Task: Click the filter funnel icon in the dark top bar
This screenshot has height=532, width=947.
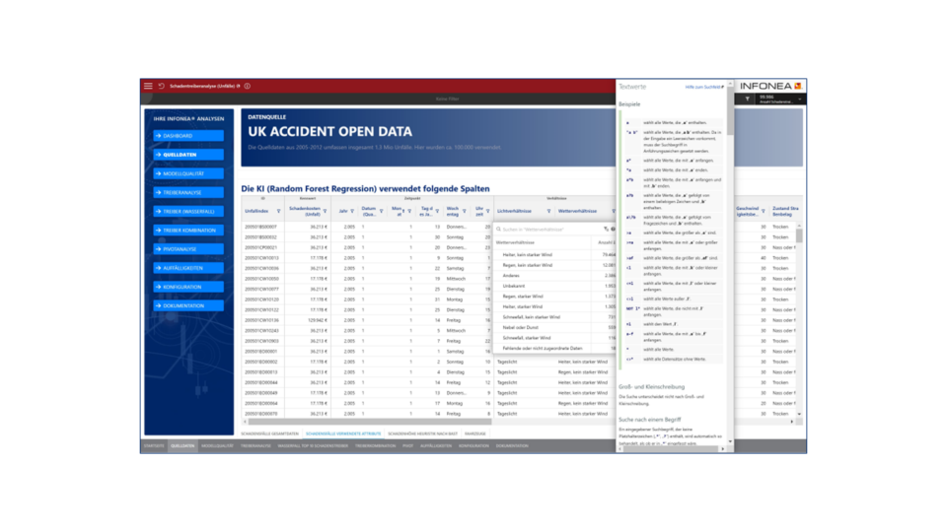Action: [x=747, y=99]
